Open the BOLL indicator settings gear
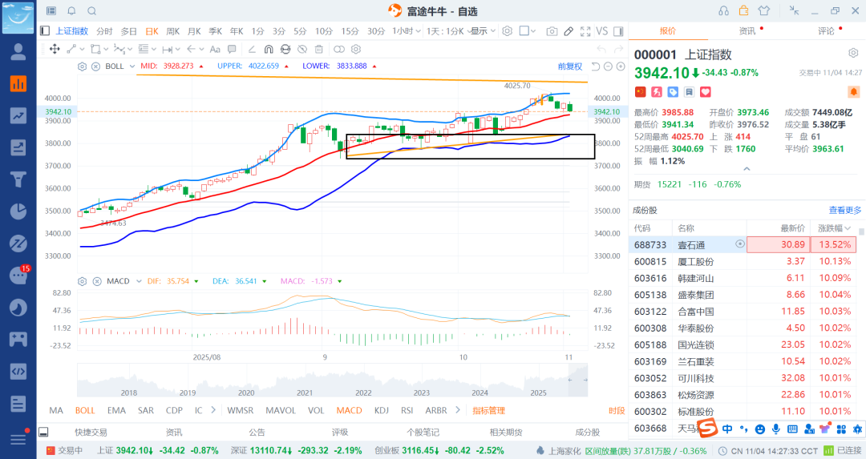The width and height of the screenshot is (866, 459). 82,66
